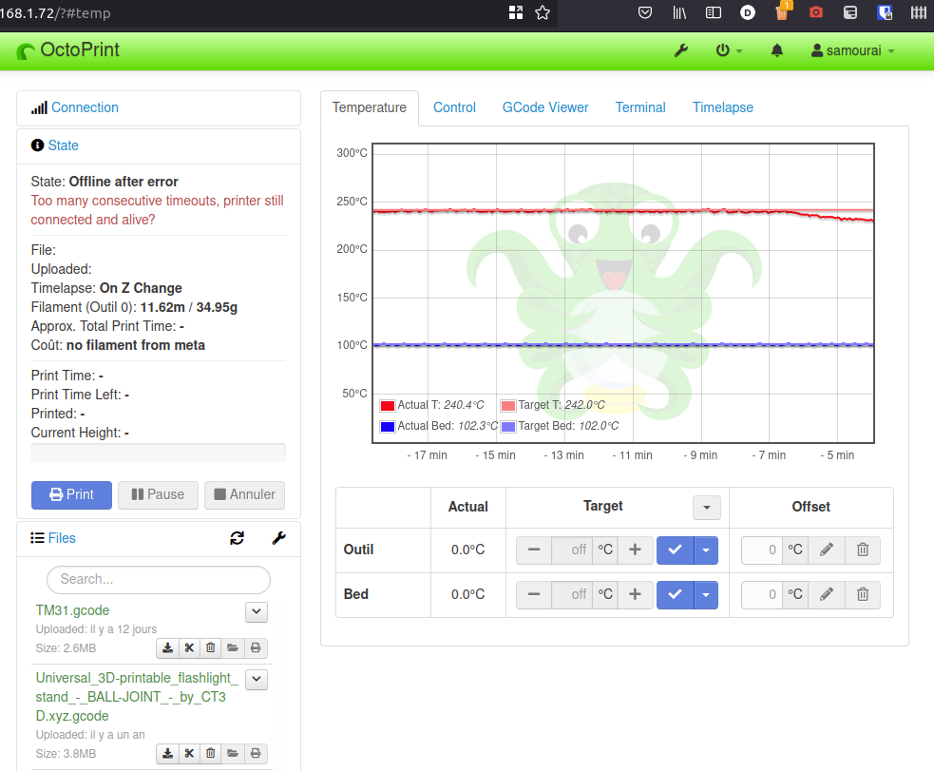
Task: Click Bed target temperature field
Action: pos(572,594)
